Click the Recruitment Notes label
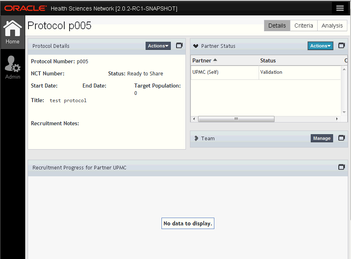Image resolution: width=351 pixels, height=259 pixels. tap(55, 123)
